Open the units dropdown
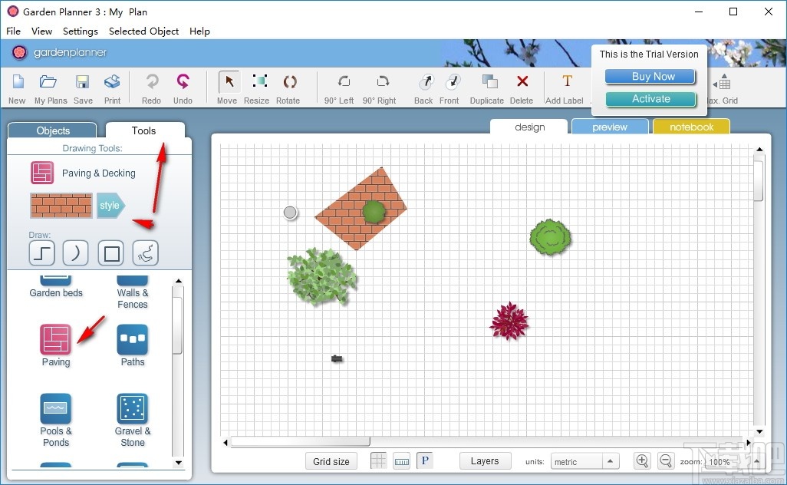The width and height of the screenshot is (787, 485). tap(584, 460)
